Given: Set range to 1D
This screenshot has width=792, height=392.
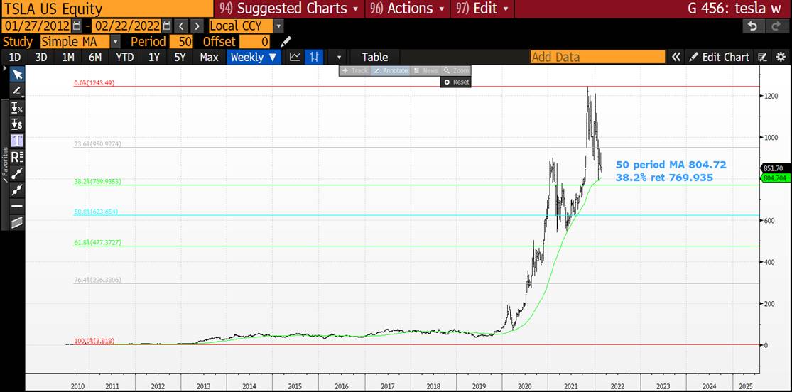Looking at the screenshot, I should pos(15,57).
